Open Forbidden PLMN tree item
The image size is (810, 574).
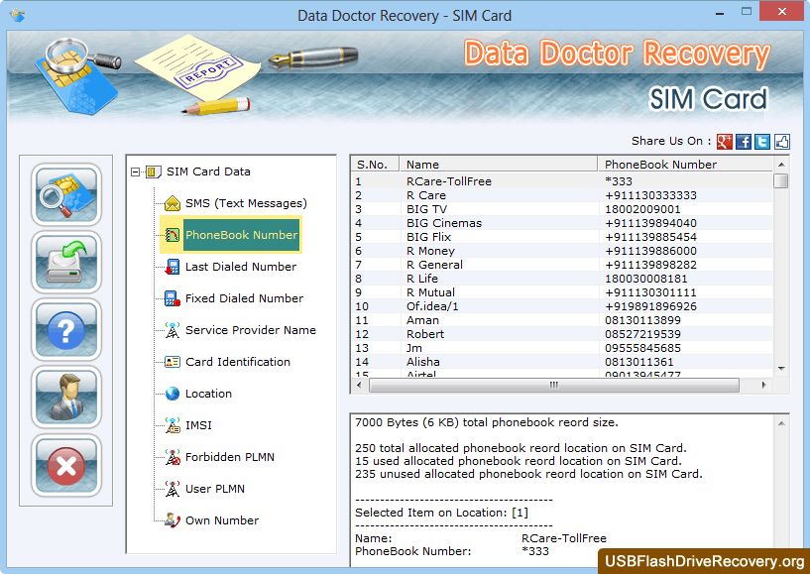pos(229,457)
